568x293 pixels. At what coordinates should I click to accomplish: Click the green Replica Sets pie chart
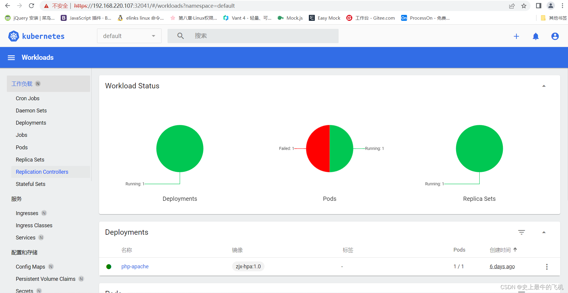click(479, 148)
